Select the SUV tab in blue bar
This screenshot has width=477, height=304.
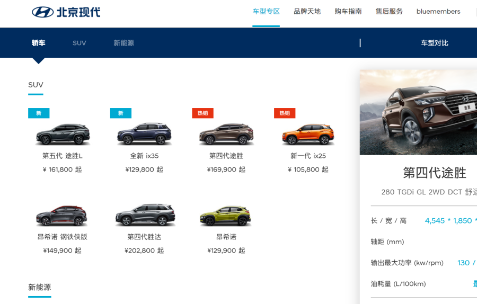tap(79, 43)
